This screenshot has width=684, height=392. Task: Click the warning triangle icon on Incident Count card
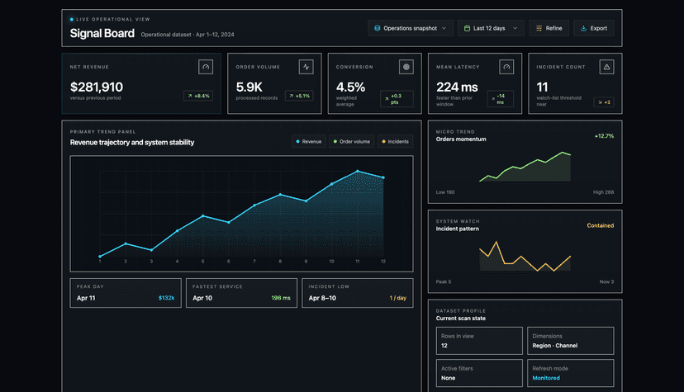(x=607, y=67)
